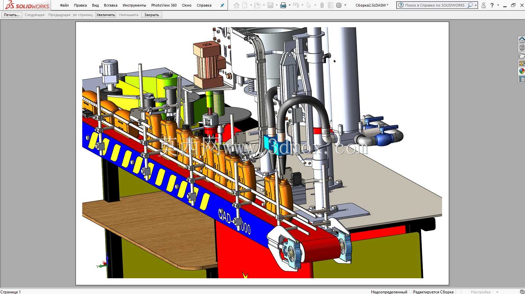
Task: Click the Увеличить zoom button
Action: click(106, 15)
